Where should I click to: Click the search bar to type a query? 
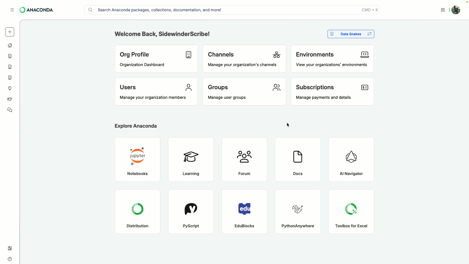pyautogui.click(x=202, y=10)
